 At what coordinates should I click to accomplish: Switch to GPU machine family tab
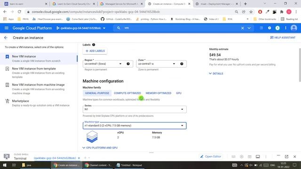pyautogui.click(x=179, y=93)
